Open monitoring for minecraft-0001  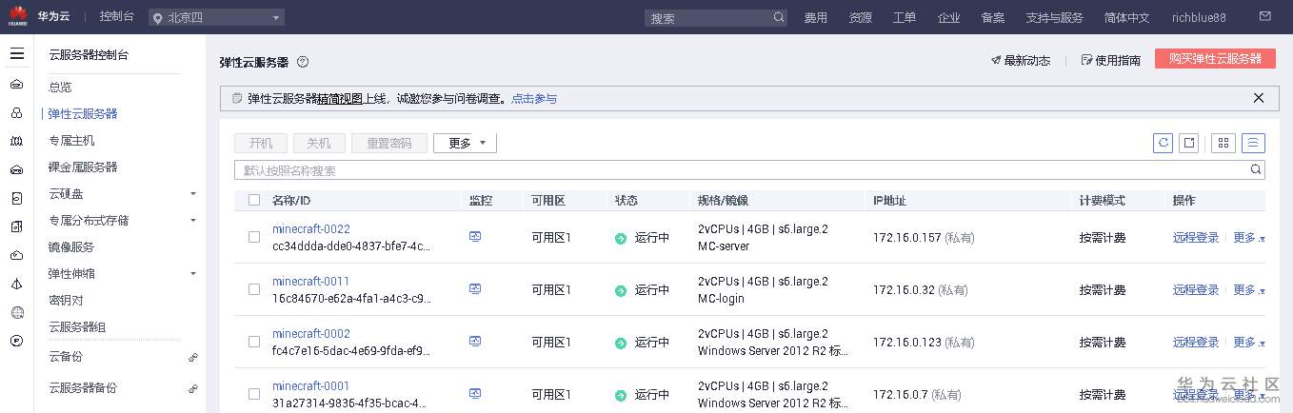(475, 393)
